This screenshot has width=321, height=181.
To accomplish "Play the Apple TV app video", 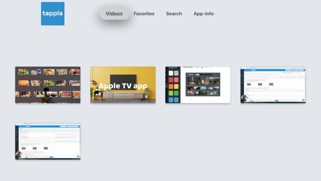I will point(123,85).
